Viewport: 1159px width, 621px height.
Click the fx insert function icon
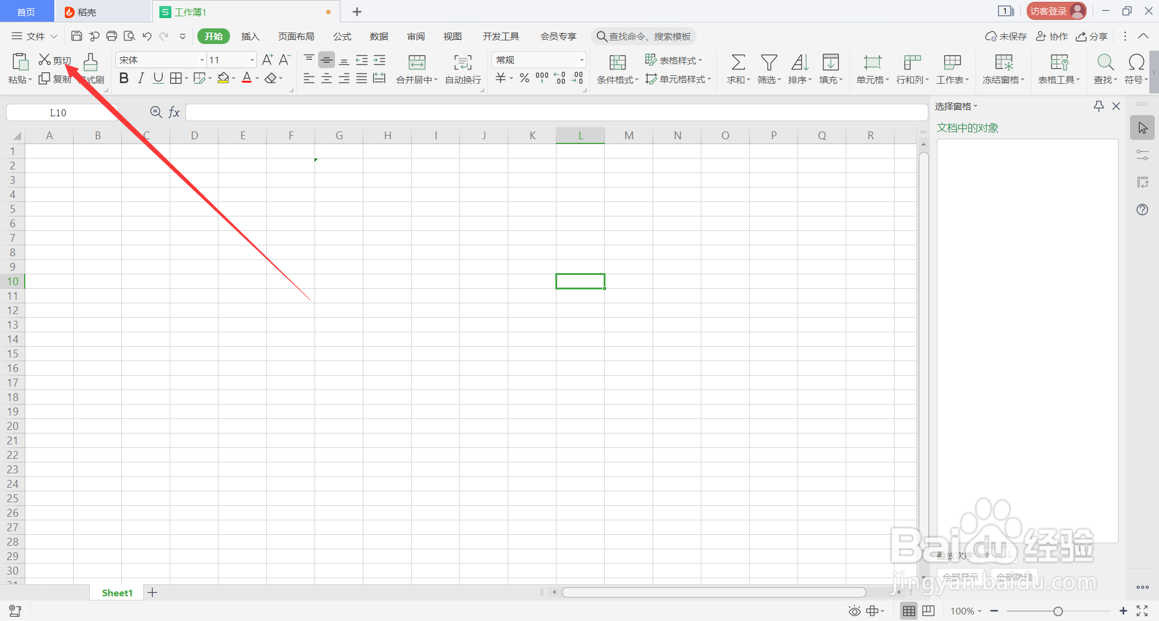[174, 112]
